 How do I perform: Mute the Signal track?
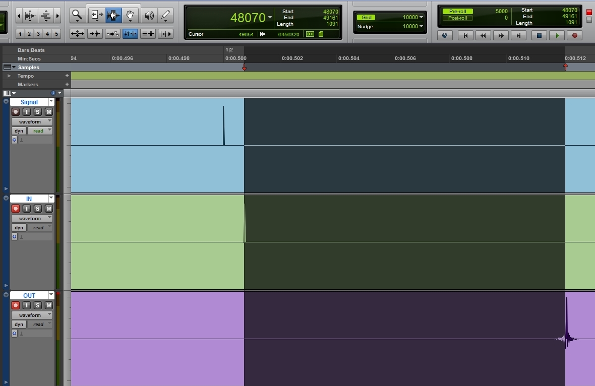[x=49, y=112]
